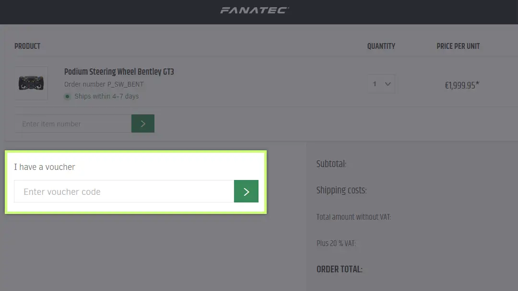Click the 'I have a voucher' label

coord(45,167)
